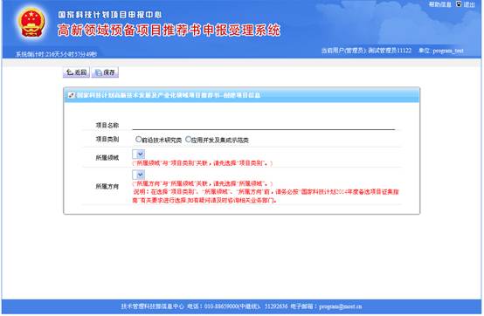This screenshot has height=316, width=484.
Task: Select the 前沿技术研究类 radio button
Action: pos(139,140)
